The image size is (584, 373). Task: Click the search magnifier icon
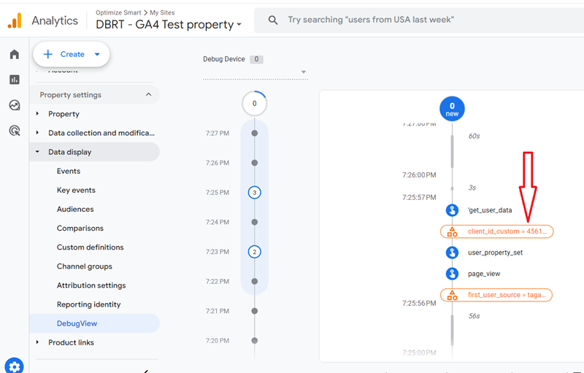[x=273, y=20]
